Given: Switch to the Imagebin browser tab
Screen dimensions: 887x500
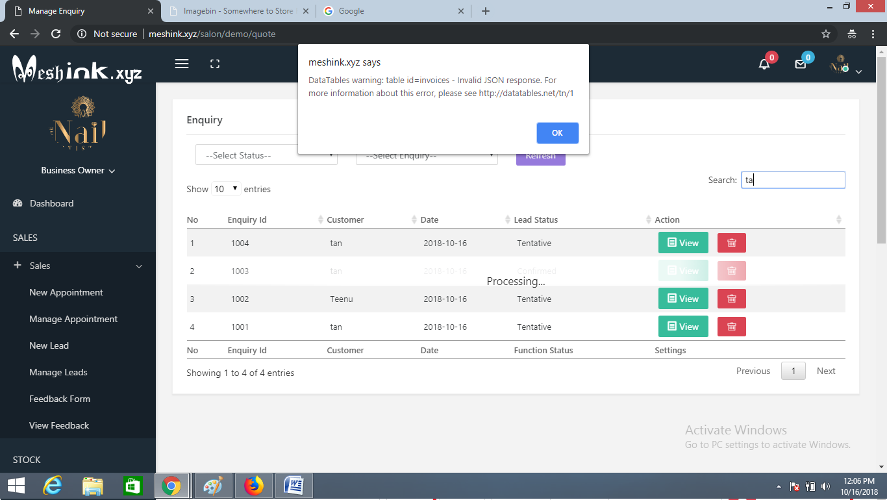Looking at the screenshot, I should pos(238,11).
